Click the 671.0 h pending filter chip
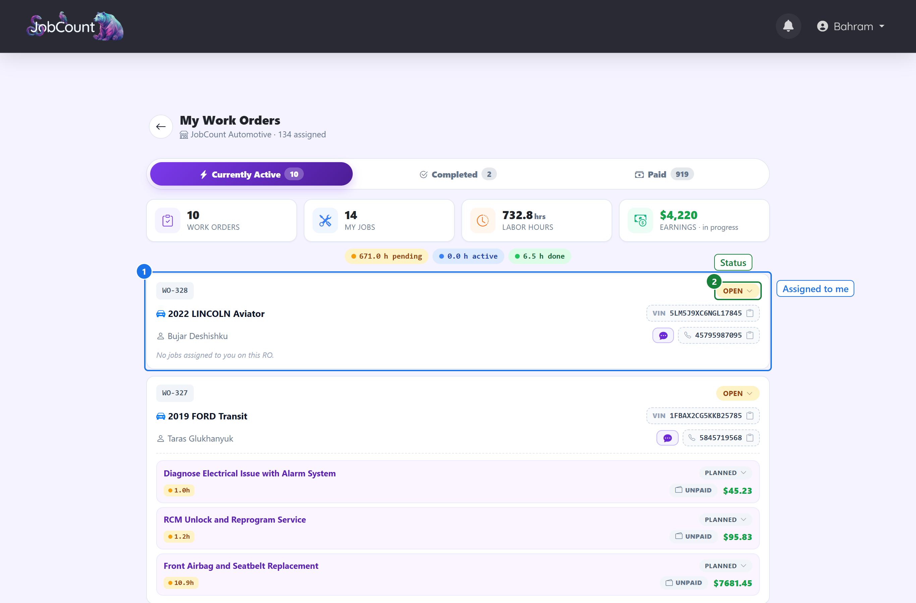Screen dimensions: 916x603 [x=386, y=256]
